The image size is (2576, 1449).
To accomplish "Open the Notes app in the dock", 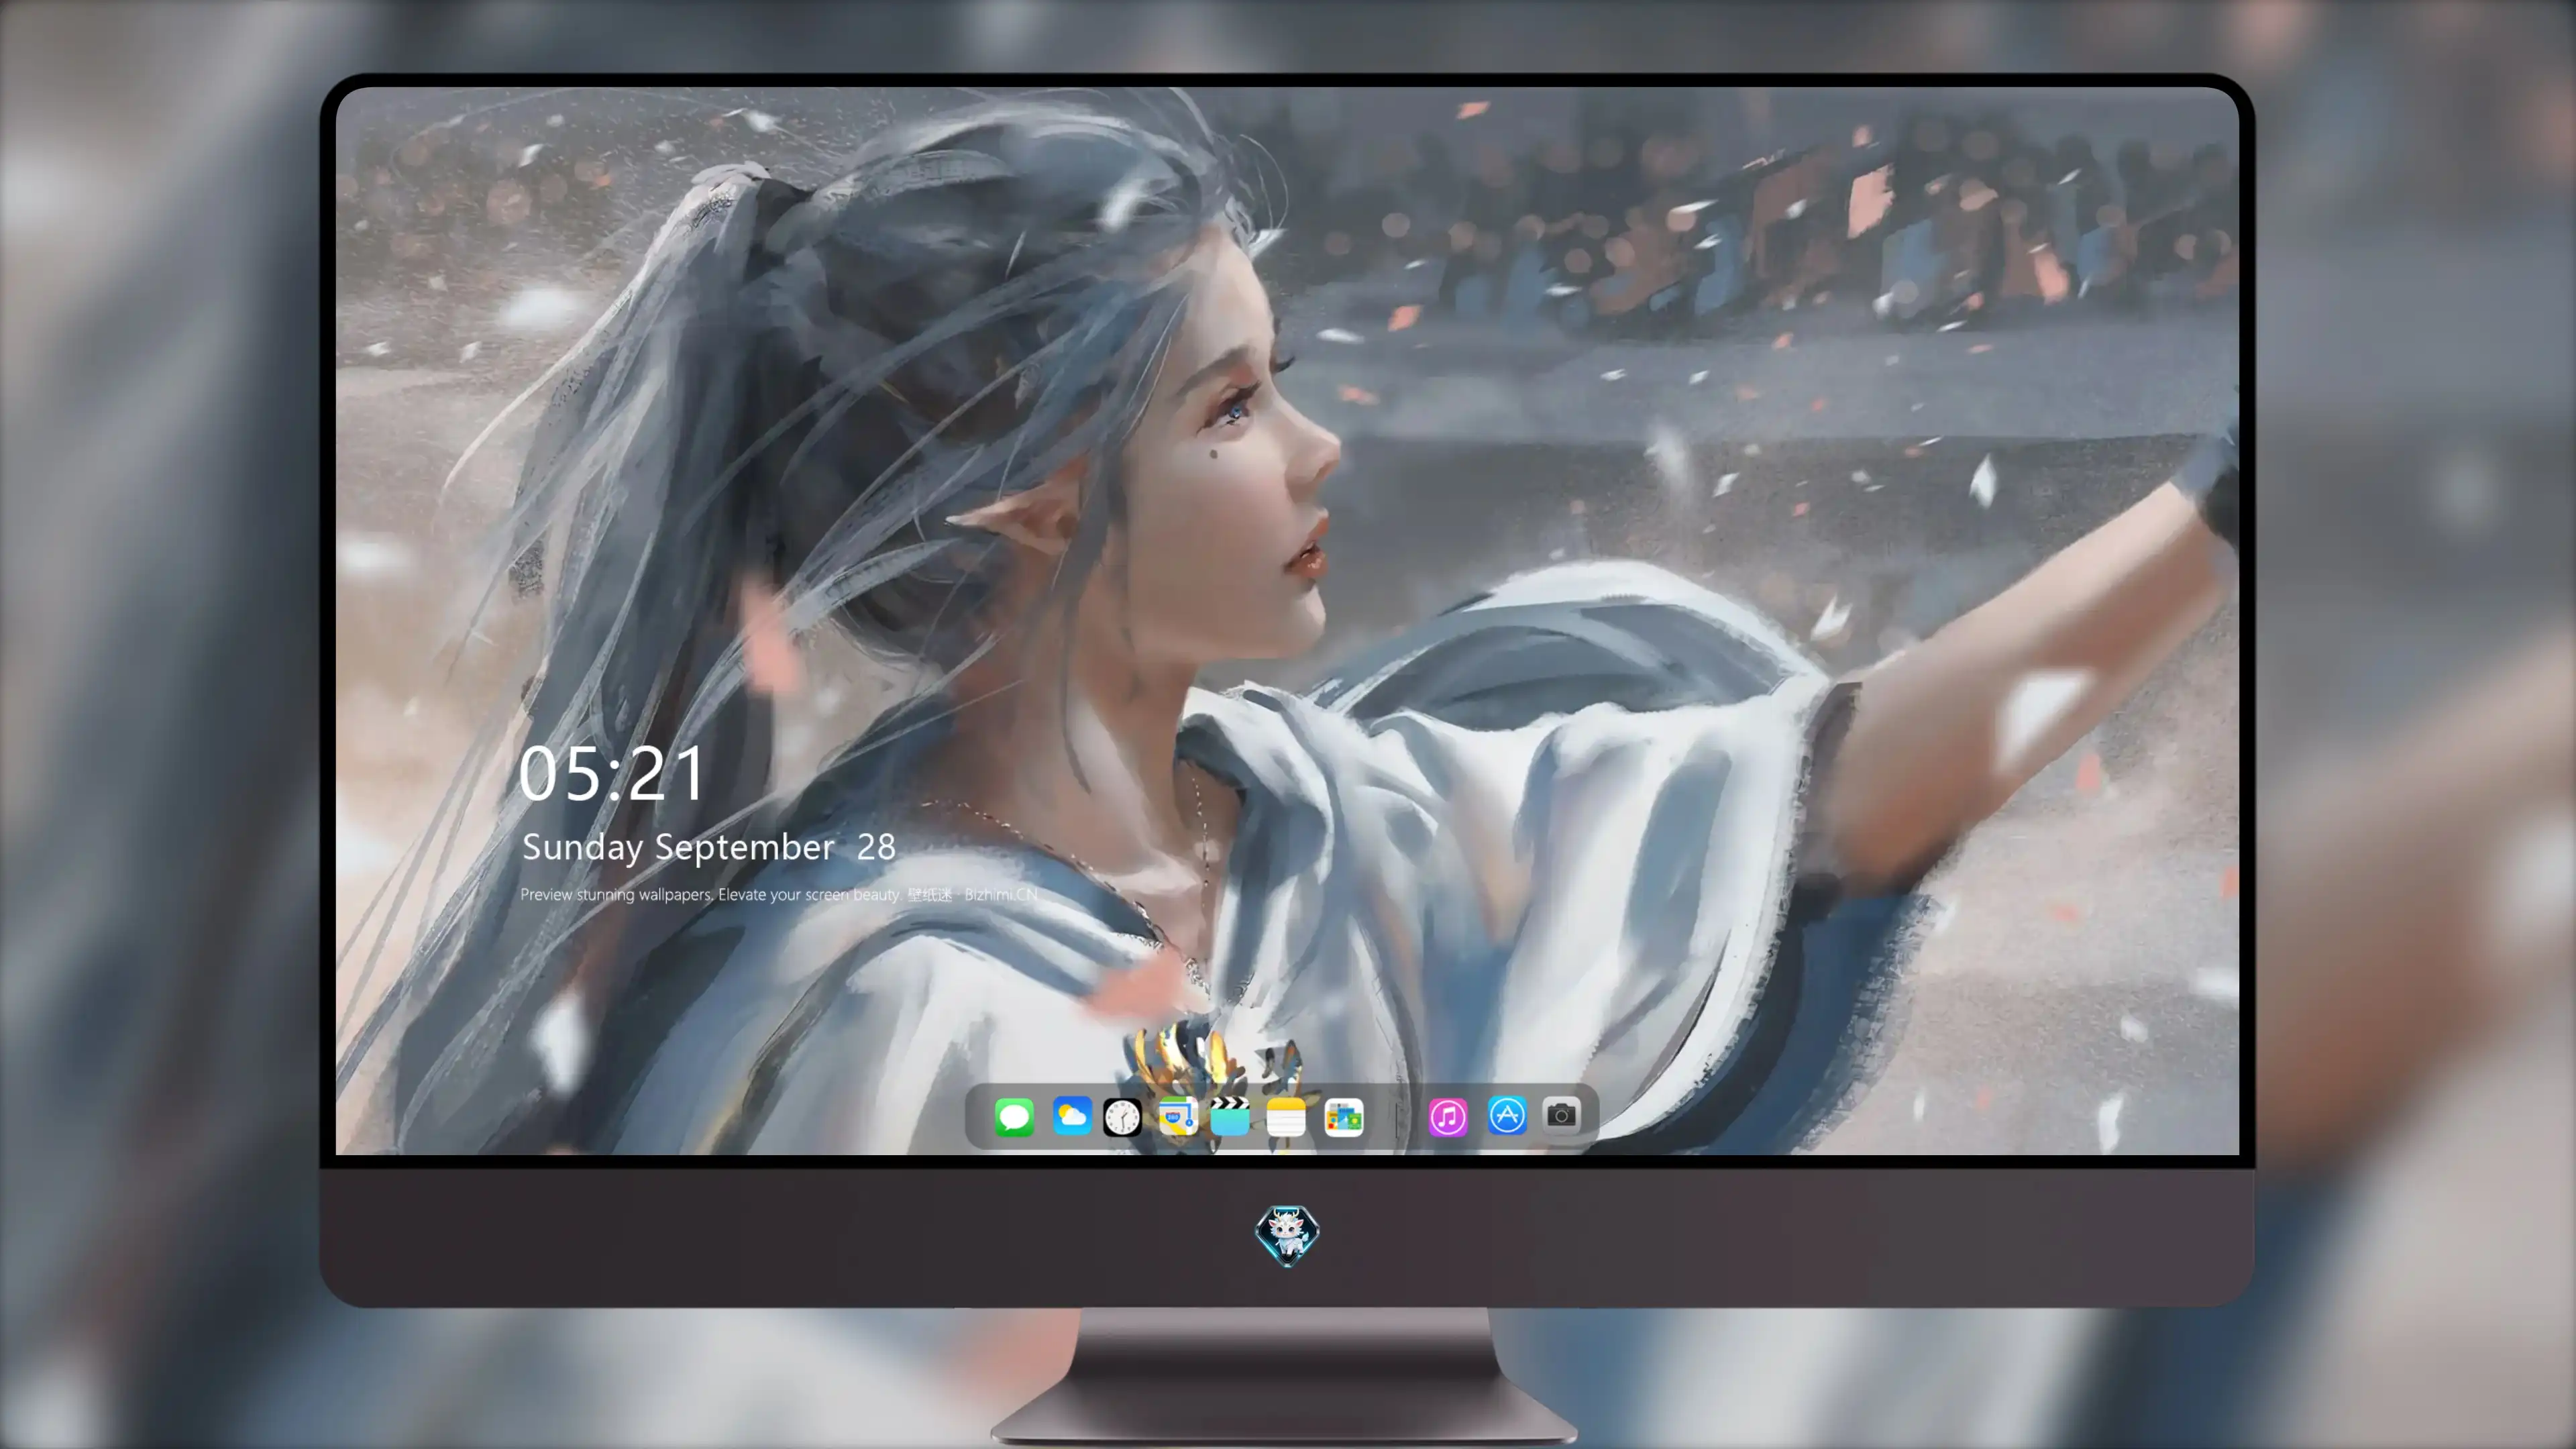I will click(1286, 1116).
